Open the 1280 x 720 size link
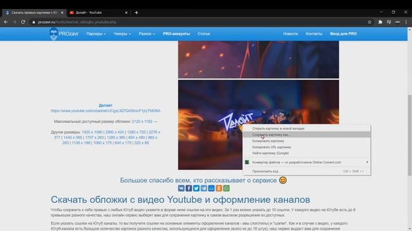The width and height of the screenshot is (412, 231). click(136, 132)
